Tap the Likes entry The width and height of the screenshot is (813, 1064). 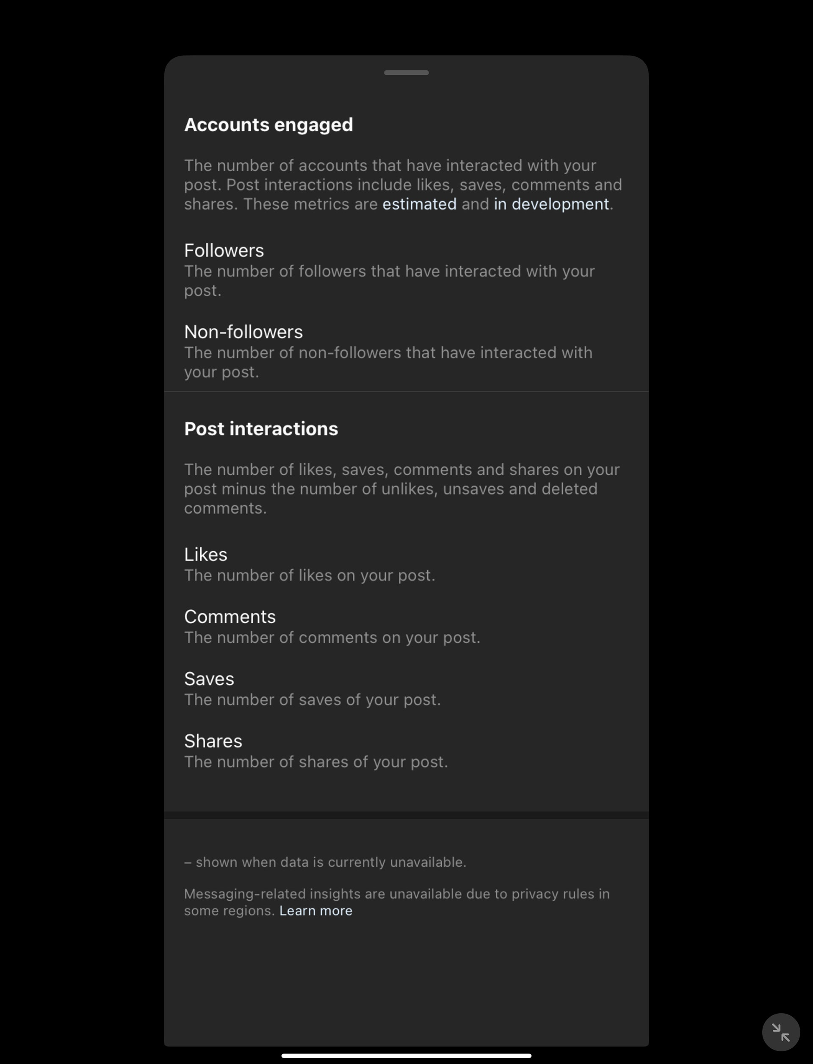[406, 564]
